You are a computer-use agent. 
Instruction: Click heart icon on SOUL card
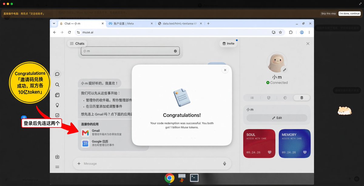(x=270, y=152)
